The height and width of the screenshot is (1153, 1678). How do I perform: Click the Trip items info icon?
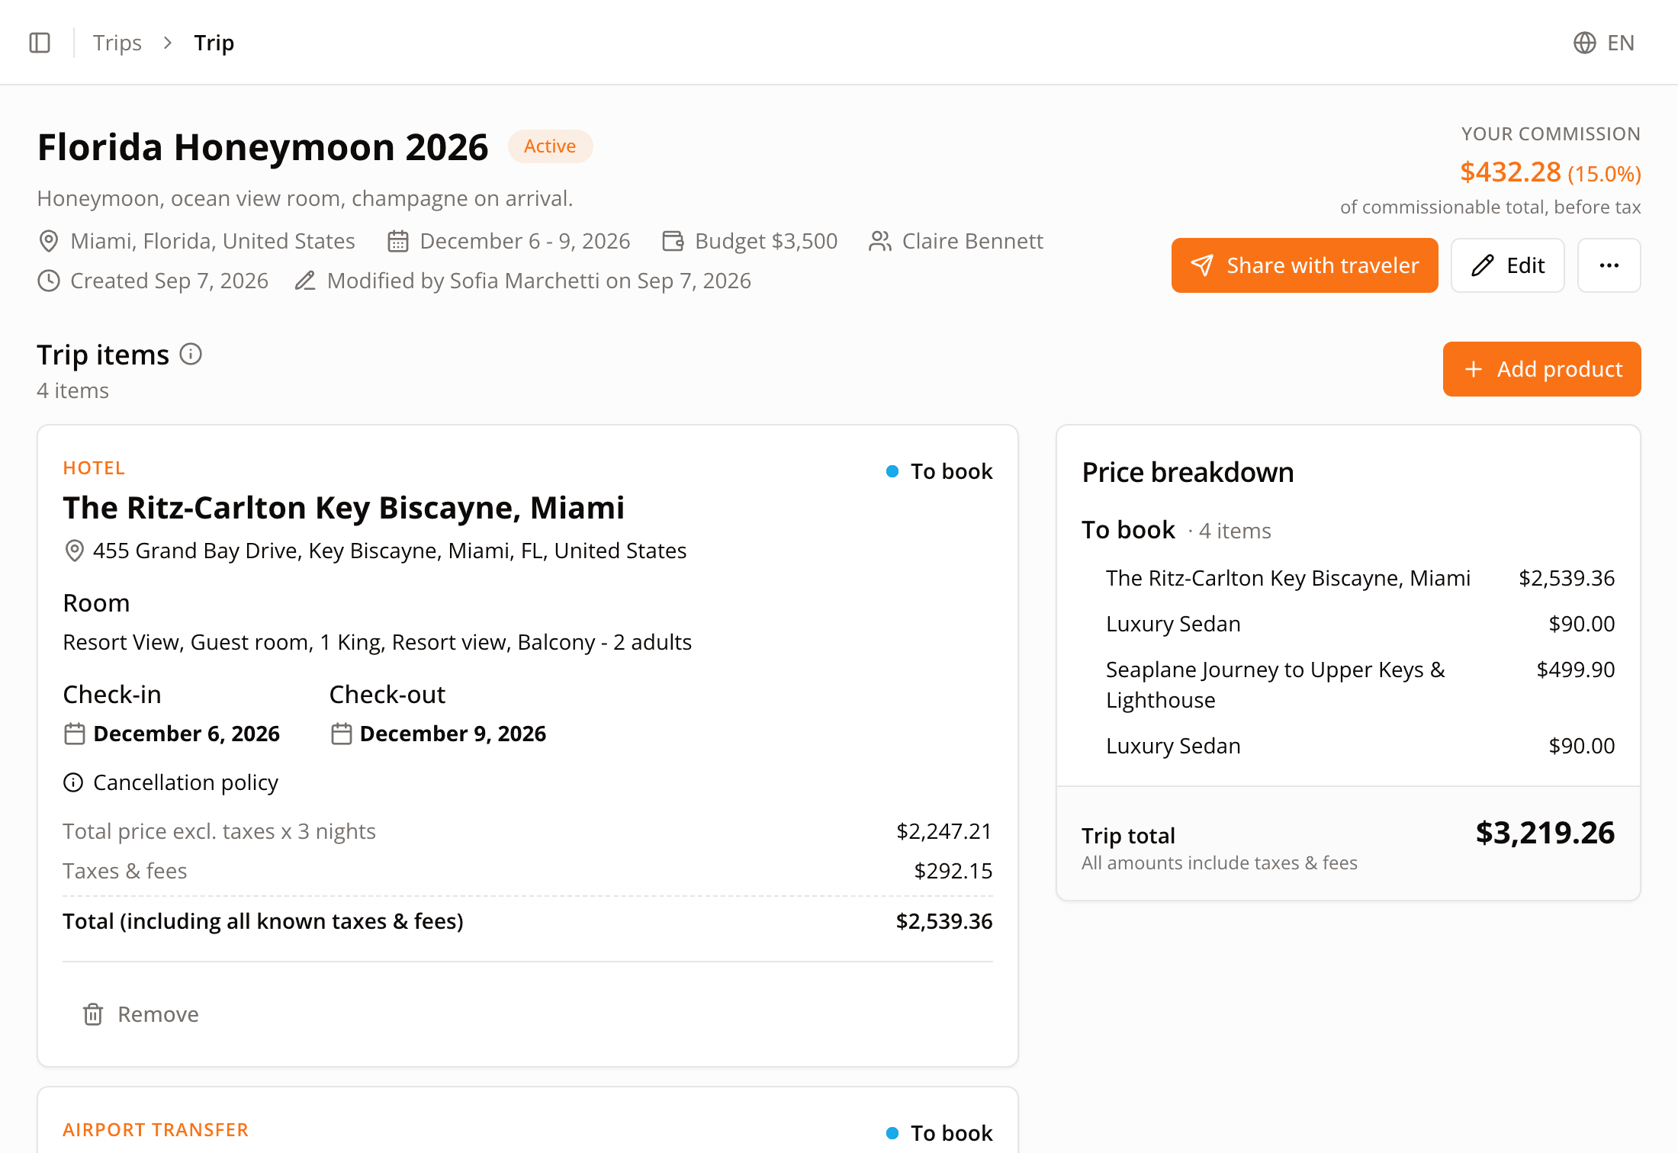[191, 354]
